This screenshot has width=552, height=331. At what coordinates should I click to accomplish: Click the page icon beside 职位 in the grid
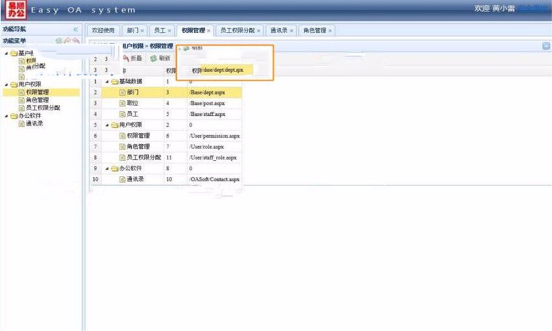(x=123, y=104)
